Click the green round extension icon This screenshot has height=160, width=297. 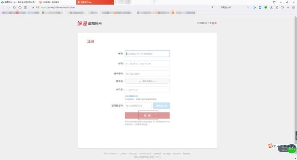click(x=266, y=7)
